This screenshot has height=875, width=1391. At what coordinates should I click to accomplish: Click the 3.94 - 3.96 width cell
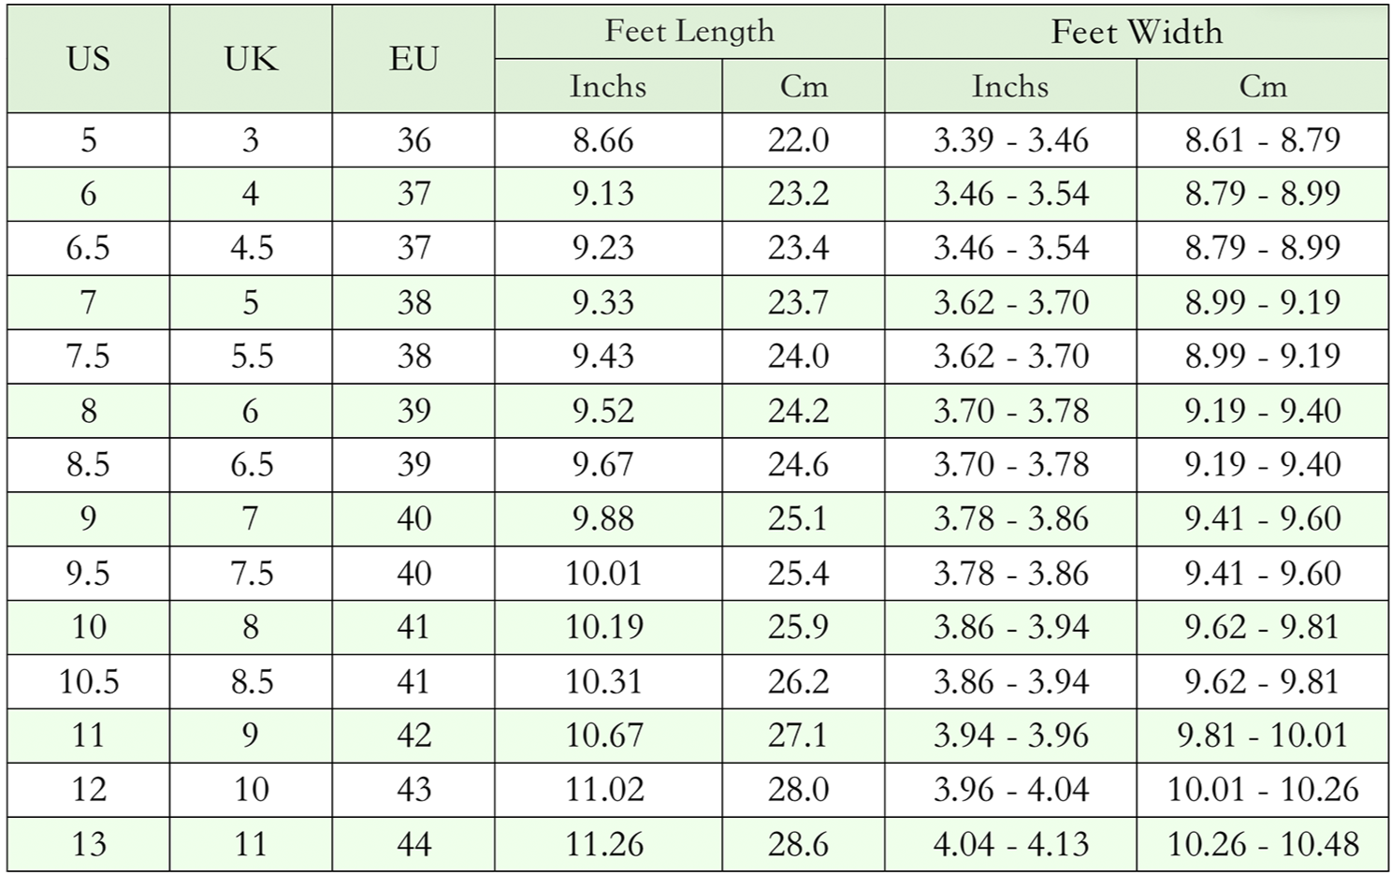[1010, 736]
